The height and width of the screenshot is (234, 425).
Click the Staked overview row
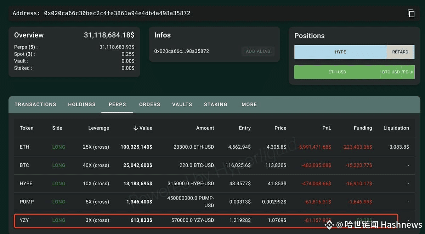[74, 68]
